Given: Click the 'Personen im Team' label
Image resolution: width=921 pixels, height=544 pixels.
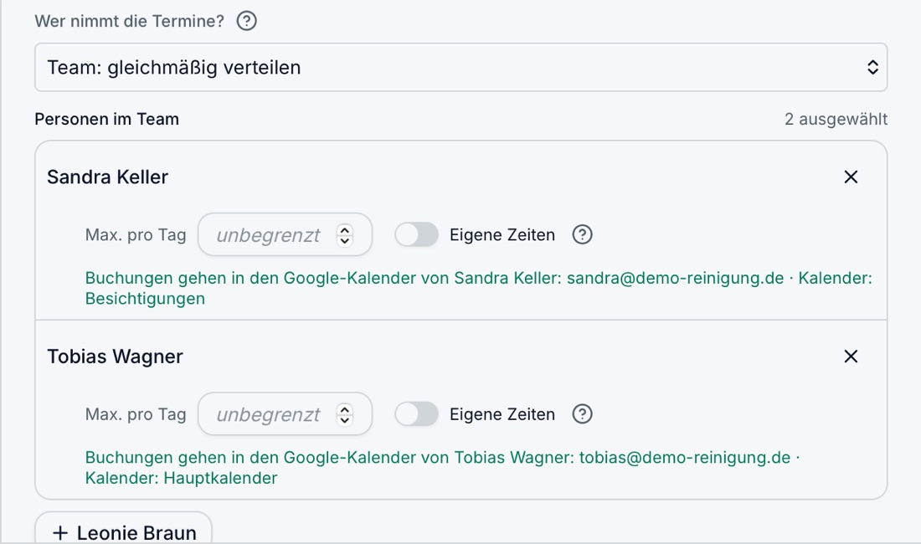Looking at the screenshot, I should [107, 119].
